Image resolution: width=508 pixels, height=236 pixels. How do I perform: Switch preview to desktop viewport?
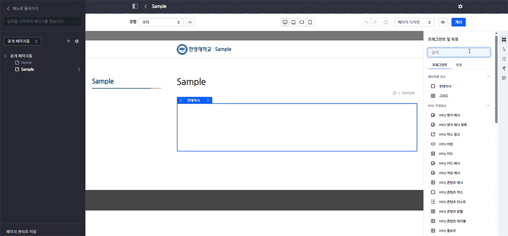point(285,22)
